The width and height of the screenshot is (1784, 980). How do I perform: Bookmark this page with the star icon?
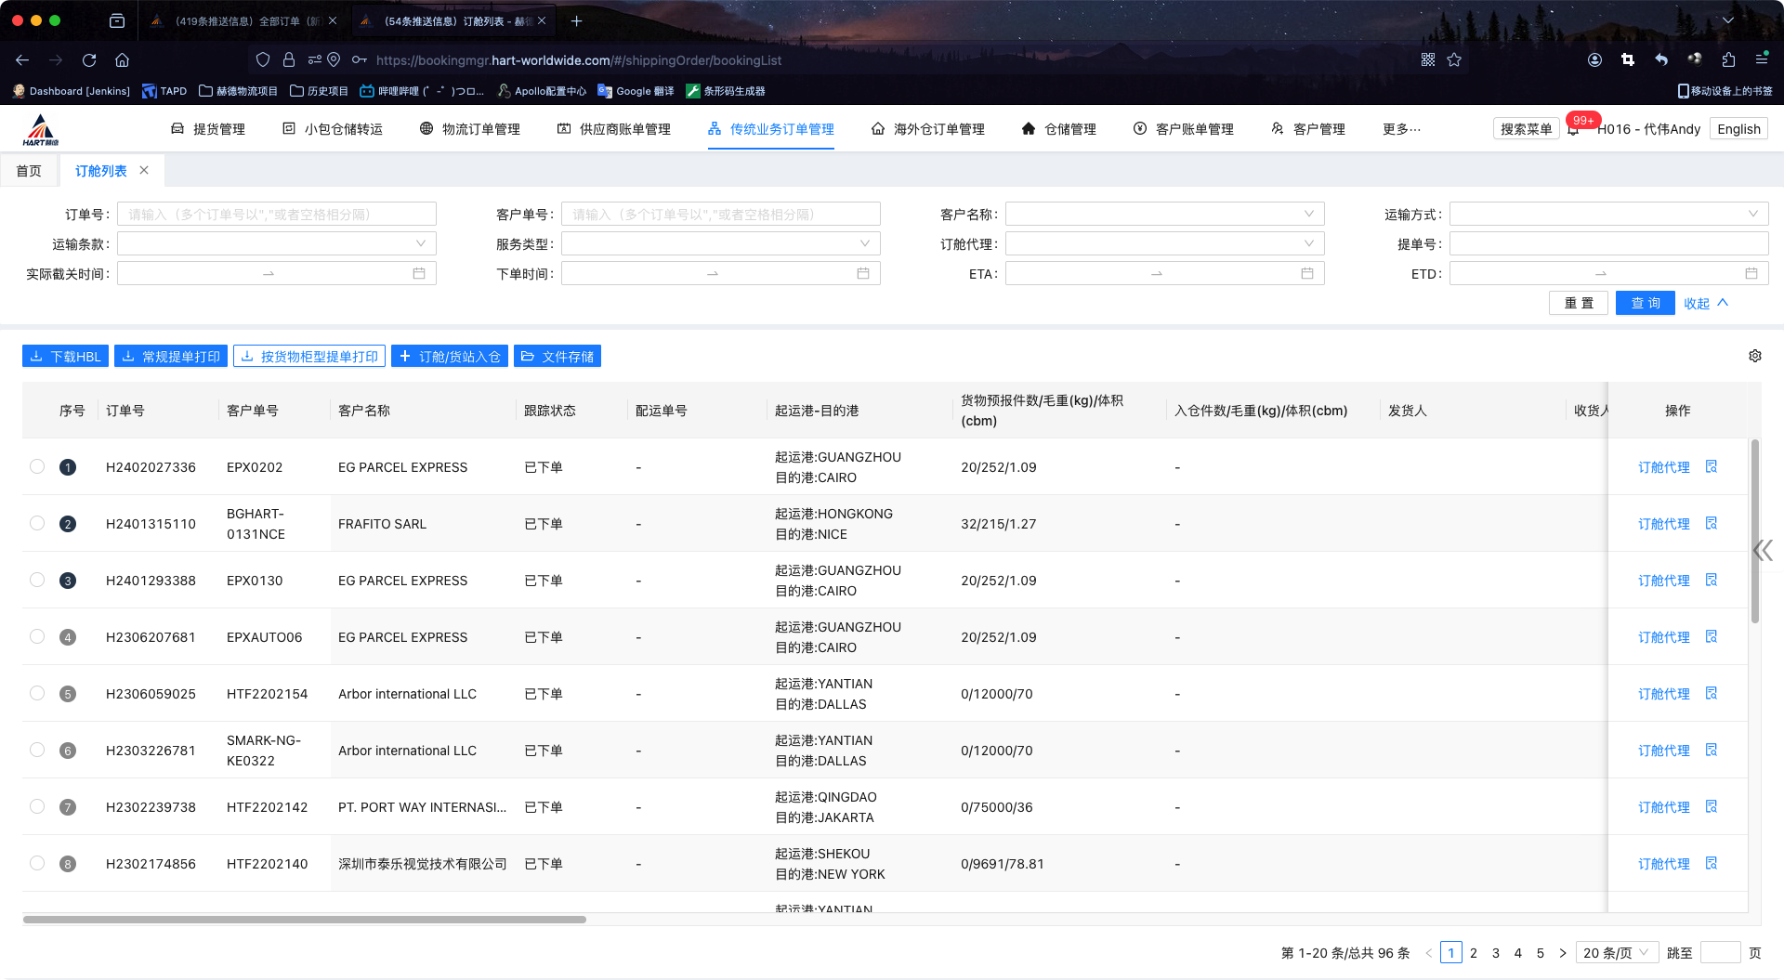(1454, 60)
